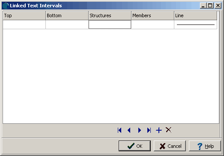Add a new interval with plus icon
The height and width of the screenshot is (156, 224).
point(159,130)
